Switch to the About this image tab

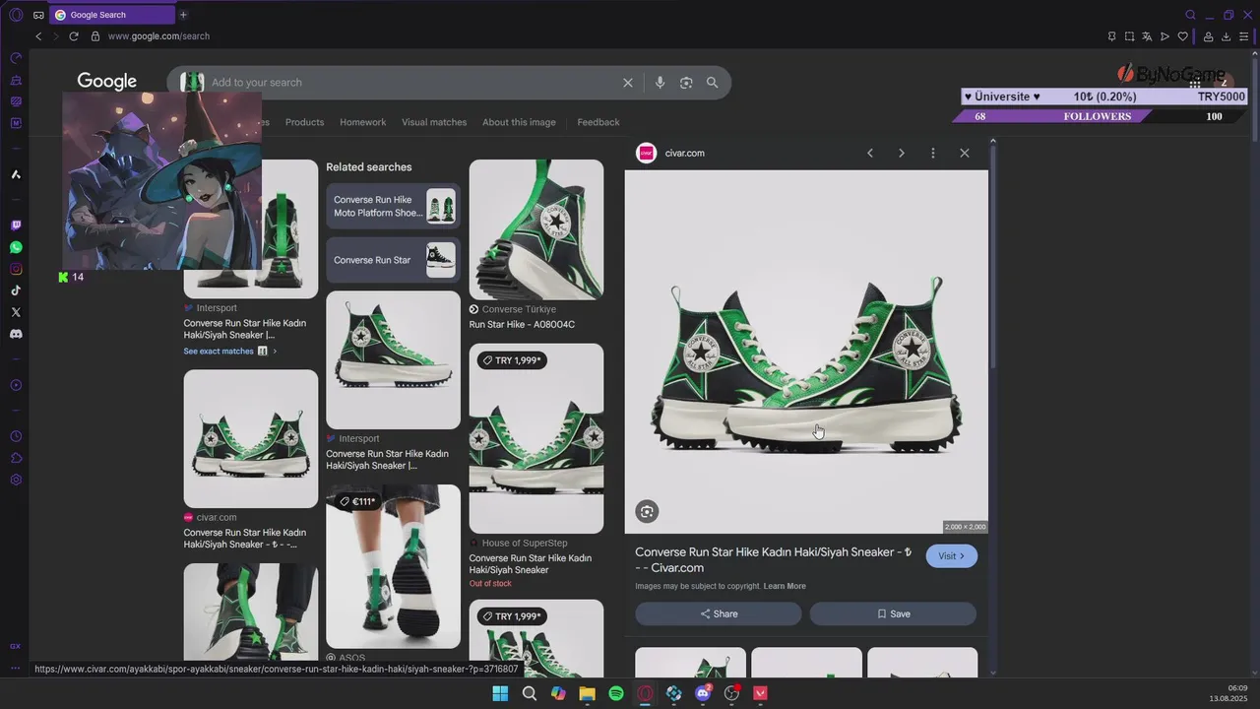pos(519,122)
